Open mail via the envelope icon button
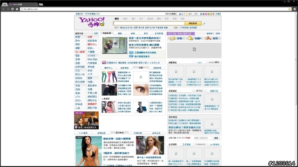298x167 pixels. (176, 39)
